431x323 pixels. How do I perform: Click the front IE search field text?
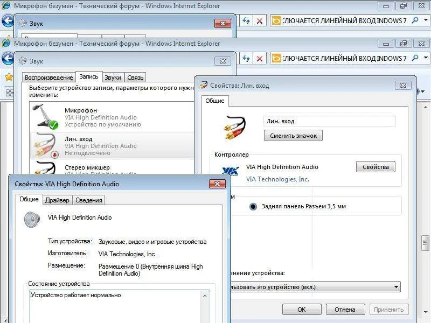[x=345, y=58]
